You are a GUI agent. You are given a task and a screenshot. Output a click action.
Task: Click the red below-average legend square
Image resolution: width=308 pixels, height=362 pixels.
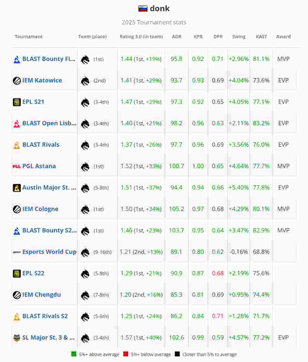[x=126, y=354]
